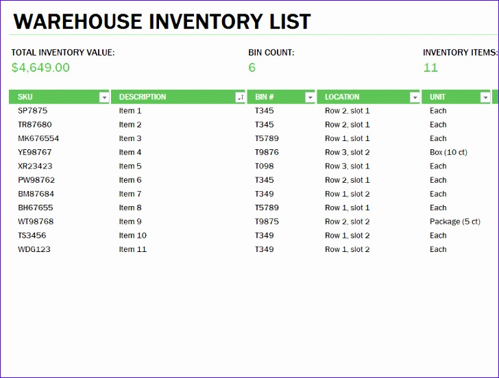499x378 pixels.
Task: Select description cell Item 4
Action: pos(130,152)
